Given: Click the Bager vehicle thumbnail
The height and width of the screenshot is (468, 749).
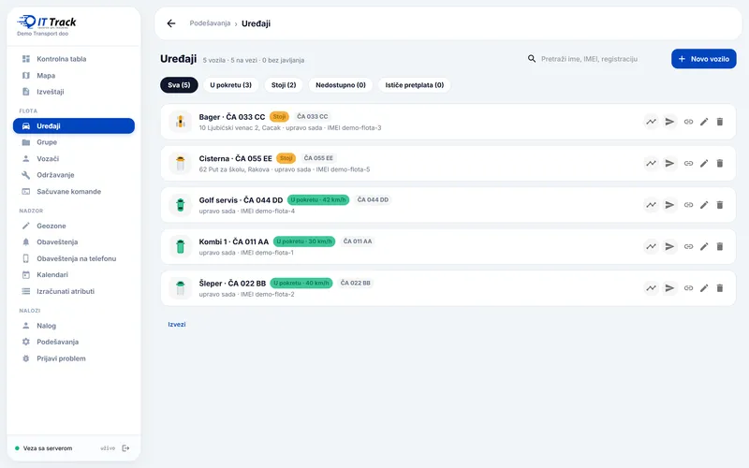Looking at the screenshot, I should (181, 122).
